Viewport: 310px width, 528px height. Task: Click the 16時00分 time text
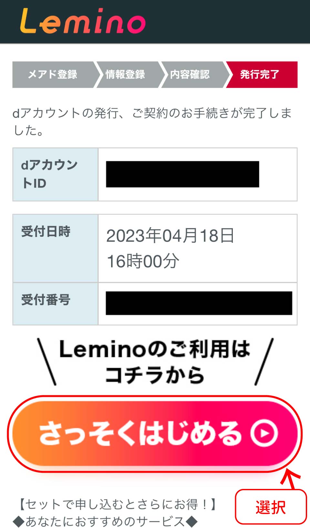143,261
